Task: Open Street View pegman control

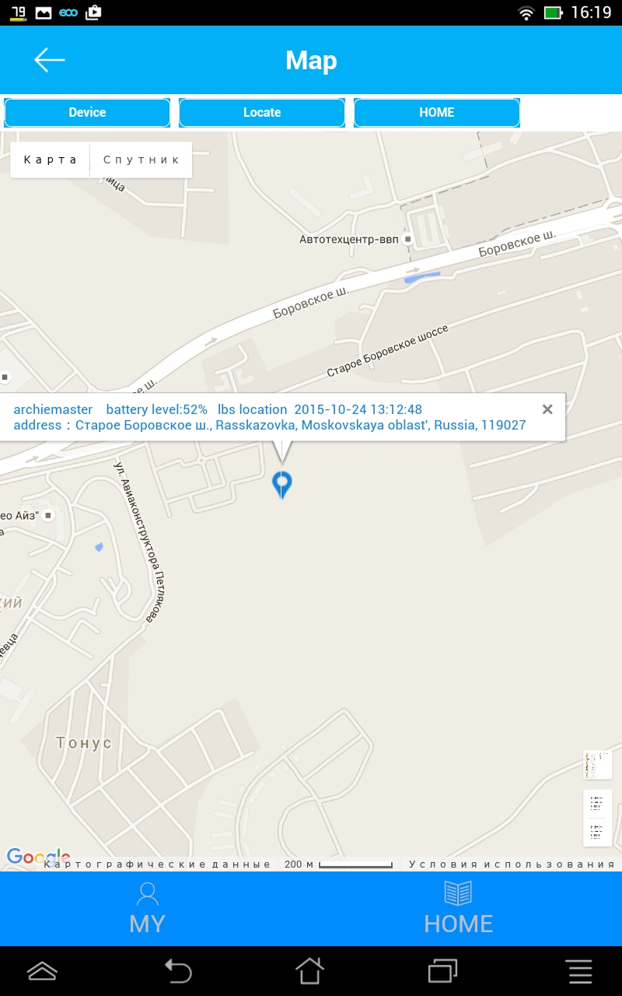Action: pos(597,765)
